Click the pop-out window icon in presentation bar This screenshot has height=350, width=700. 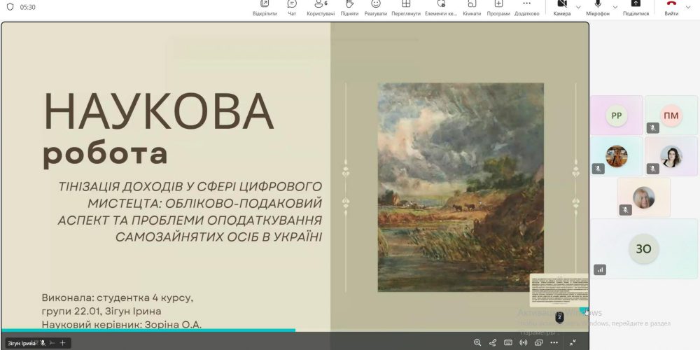pos(539,342)
